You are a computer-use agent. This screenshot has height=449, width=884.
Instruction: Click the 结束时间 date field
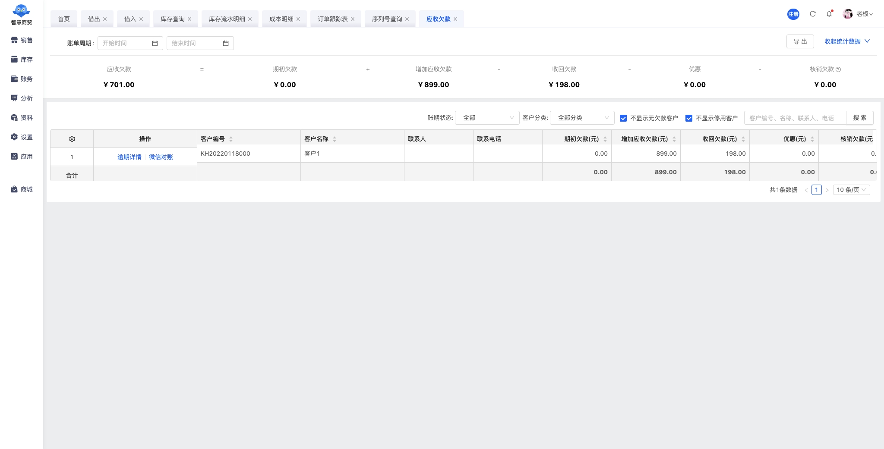point(200,43)
